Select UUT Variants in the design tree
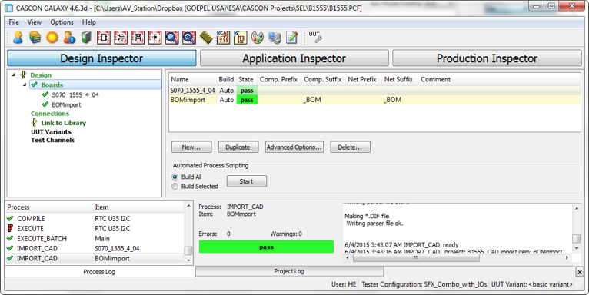 (x=51, y=131)
